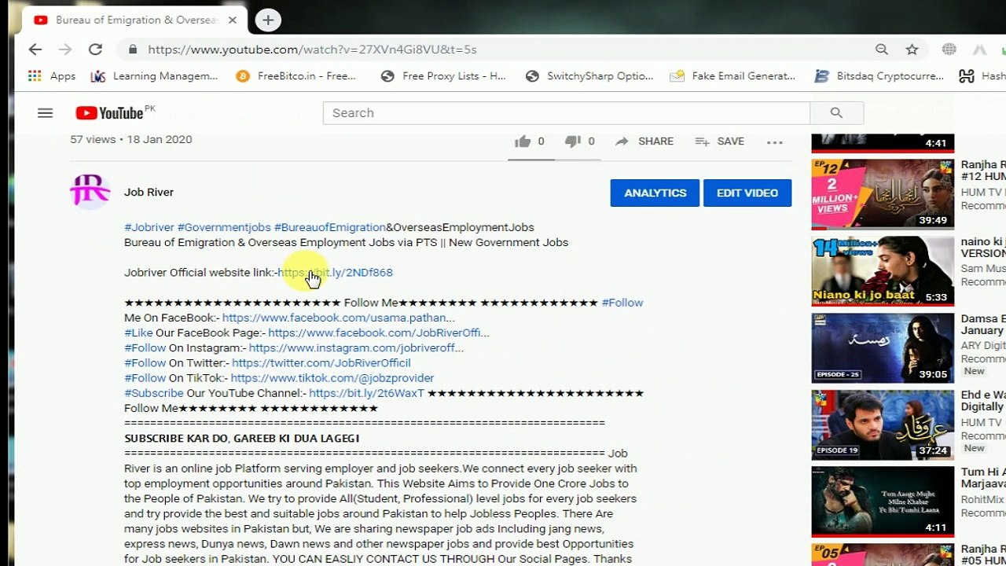The height and width of the screenshot is (566, 1006).
Task: Open the YouTube channel bit.ly/2t6WaxT link
Action: (x=366, y=393)
